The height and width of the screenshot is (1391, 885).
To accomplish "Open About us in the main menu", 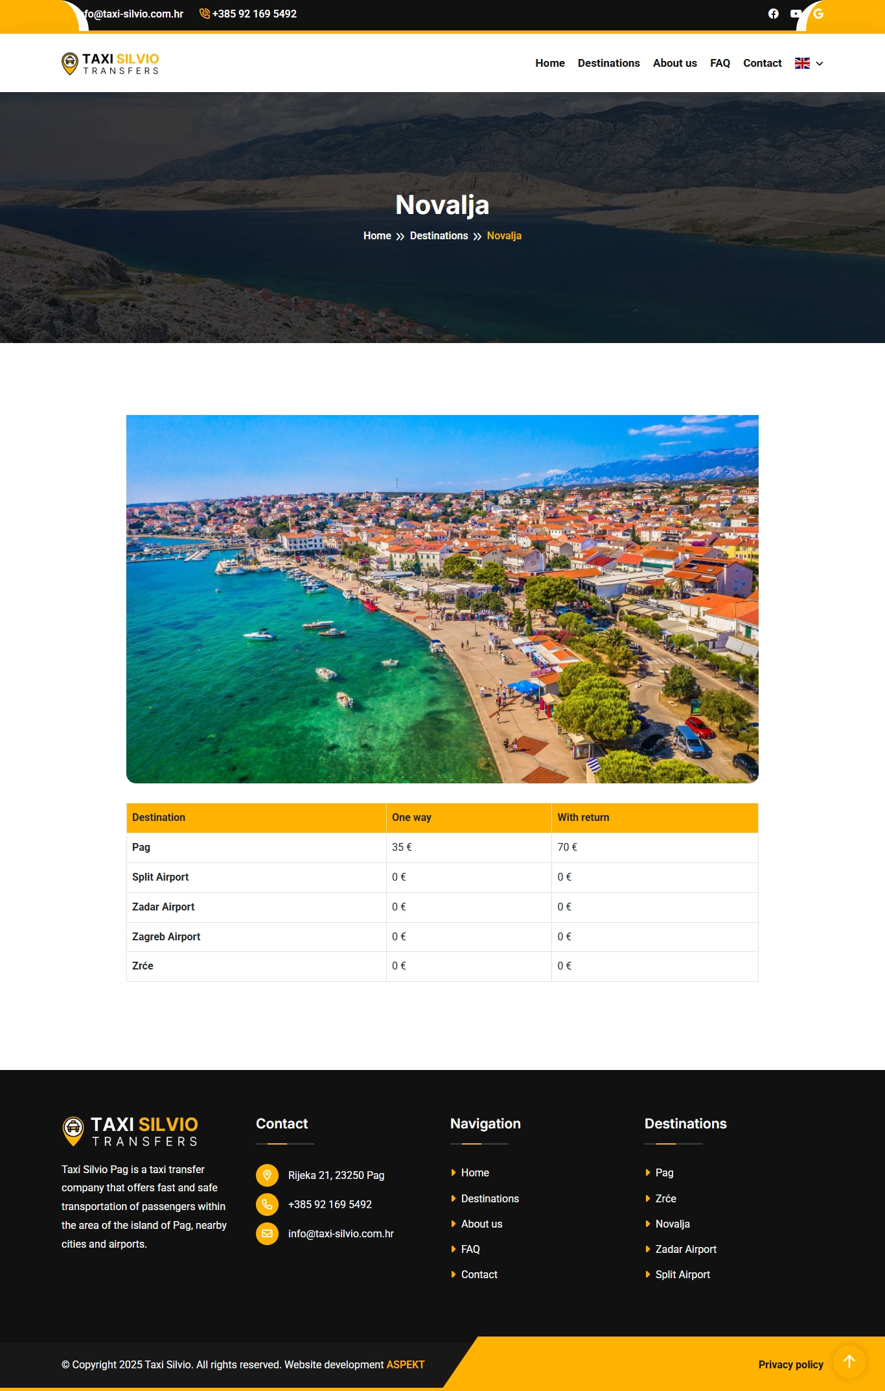I will click(x=674, y=64).
